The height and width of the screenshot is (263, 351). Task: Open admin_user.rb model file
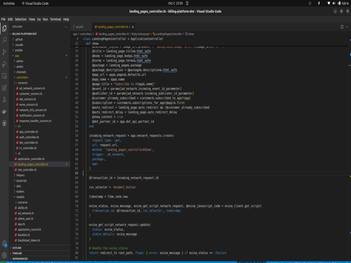[x=39, y=219]
